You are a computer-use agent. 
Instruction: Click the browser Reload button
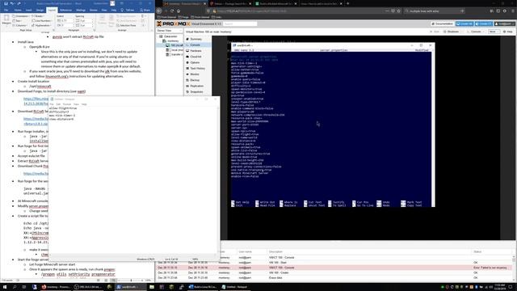[172, 11]
